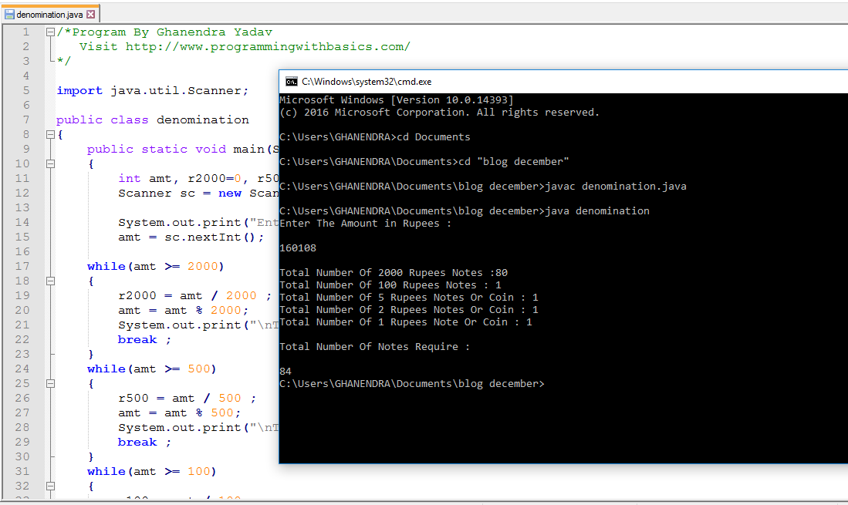Click 'Total Number Of 5 Rupees Notes Or Coin' line

409,298
